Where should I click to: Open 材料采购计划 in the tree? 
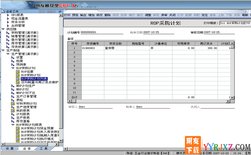(x=26, y=104)
